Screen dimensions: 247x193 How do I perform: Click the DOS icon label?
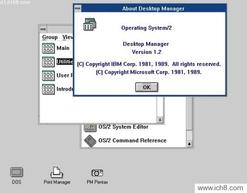click(16, 182)
